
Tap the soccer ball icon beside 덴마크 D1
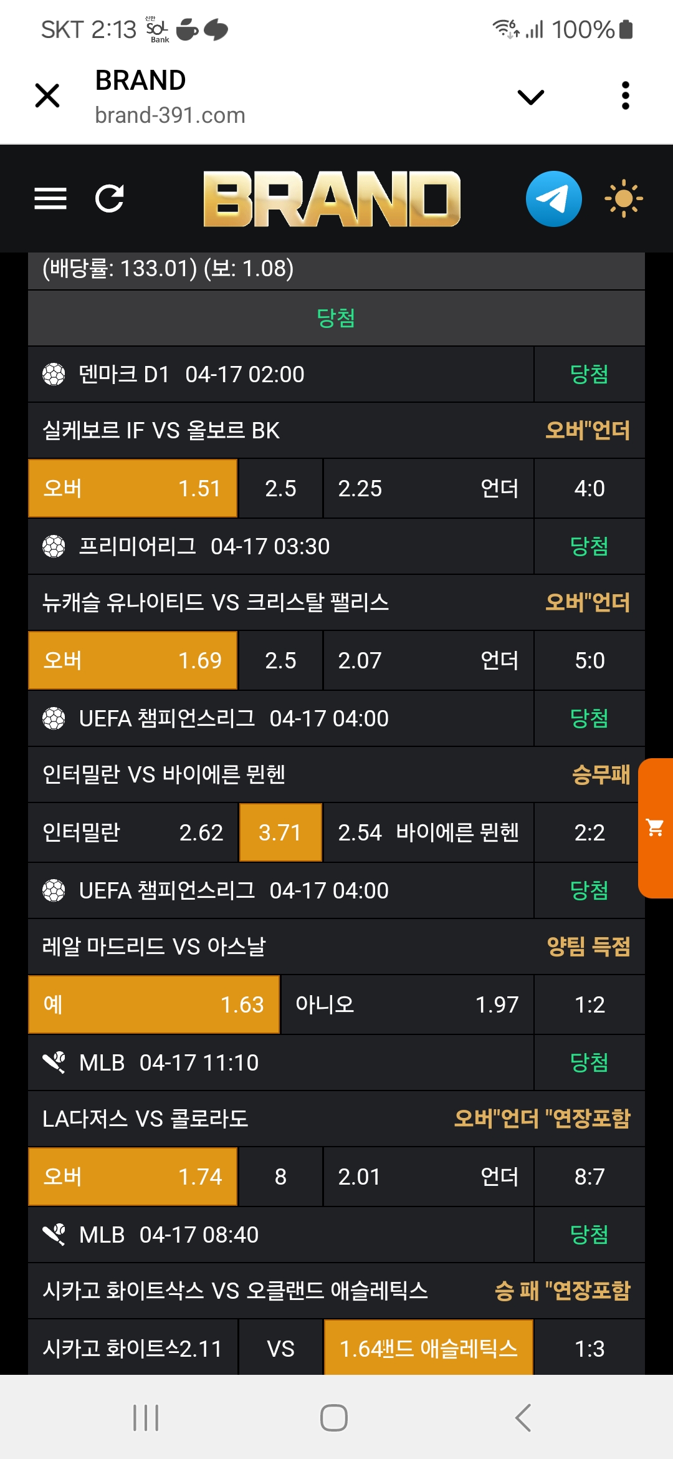coord(54,374)
